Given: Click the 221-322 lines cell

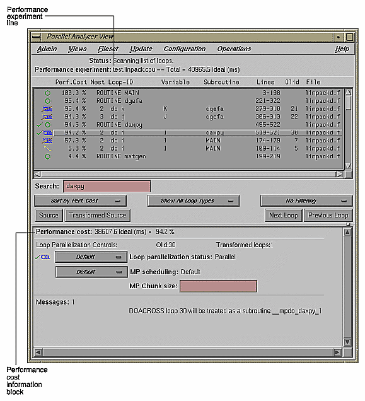Looking at the screenshot, I should click(x=268, y=101).
